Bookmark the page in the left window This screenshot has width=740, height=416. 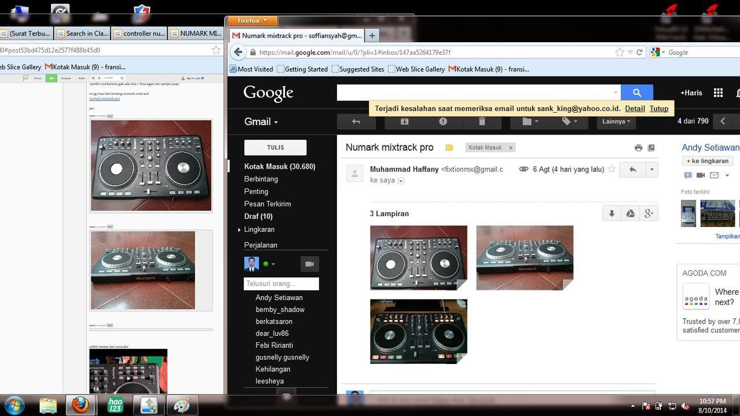click(x=216, y=50)
